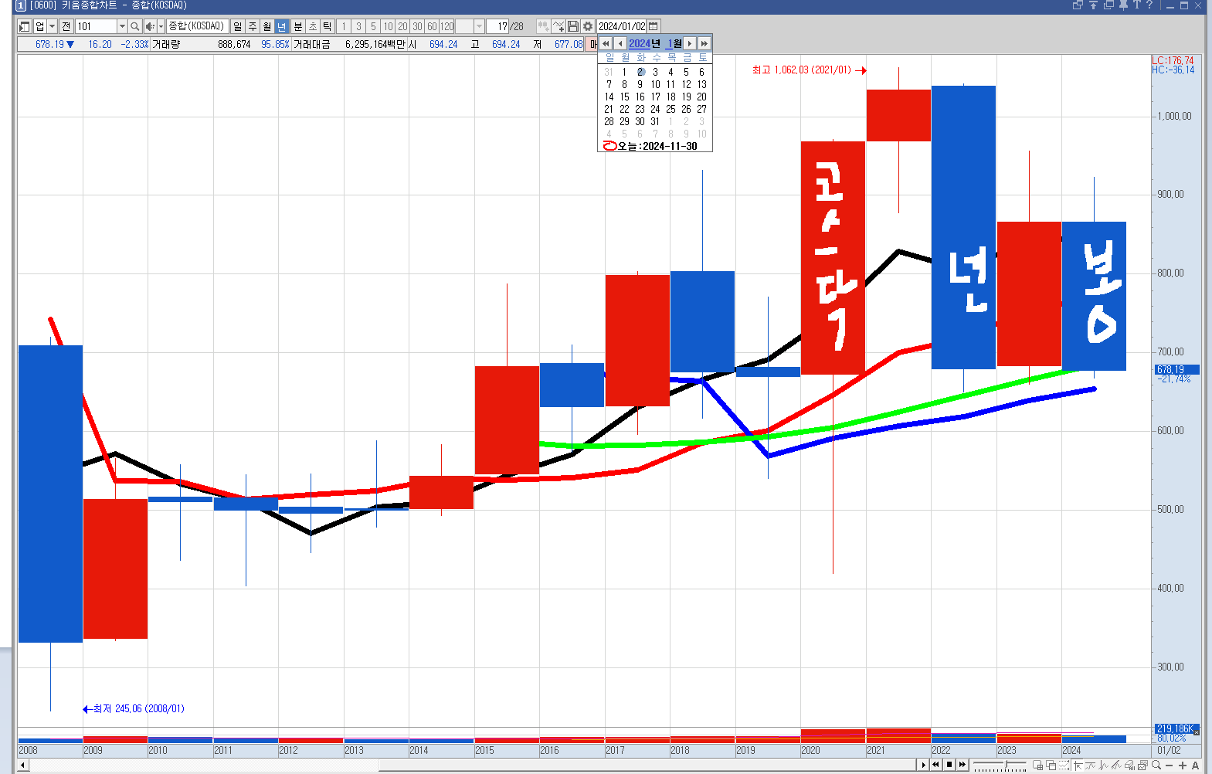Click the window with grid icon at bottom
Screen dimensions: 1212x774
point(1038,766)
